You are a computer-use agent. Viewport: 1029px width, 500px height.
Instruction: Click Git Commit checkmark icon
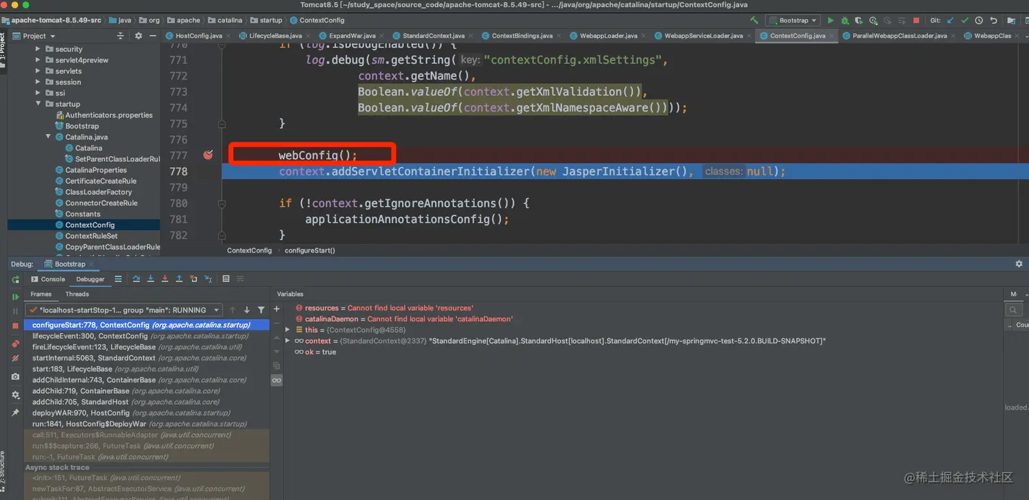click(x=965, y=20)
